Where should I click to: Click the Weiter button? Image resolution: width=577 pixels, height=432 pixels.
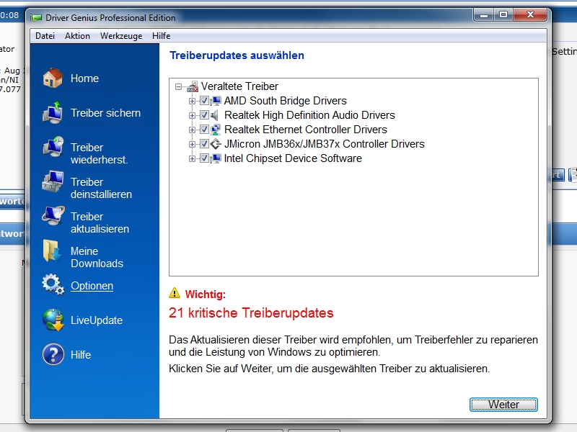click(503, 405)
